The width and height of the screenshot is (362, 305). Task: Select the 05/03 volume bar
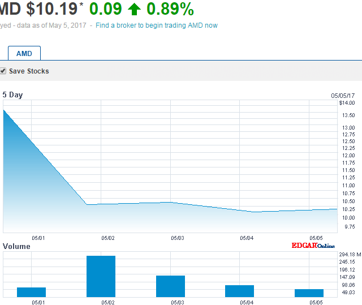click(x=170, y=286)
